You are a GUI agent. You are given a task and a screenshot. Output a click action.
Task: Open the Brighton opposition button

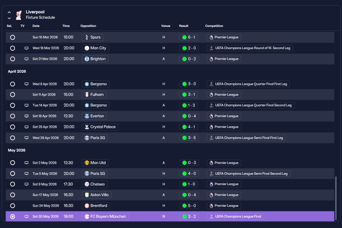(95, 59)
